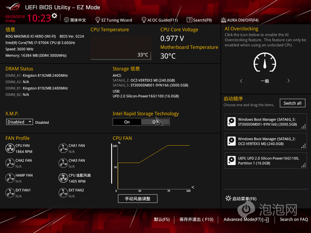Open 简体中文 language menu
Image resolution: width=311 pixels, height=233 pixels.
point(75,20)
